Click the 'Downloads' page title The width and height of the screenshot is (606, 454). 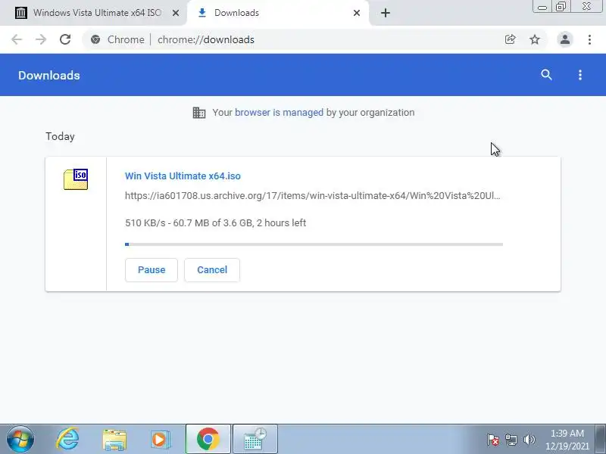[49, 75]
